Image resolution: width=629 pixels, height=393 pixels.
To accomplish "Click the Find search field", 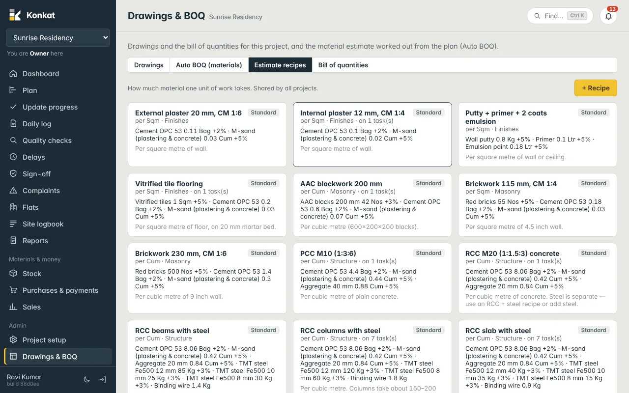I will [x=560, y=16].
